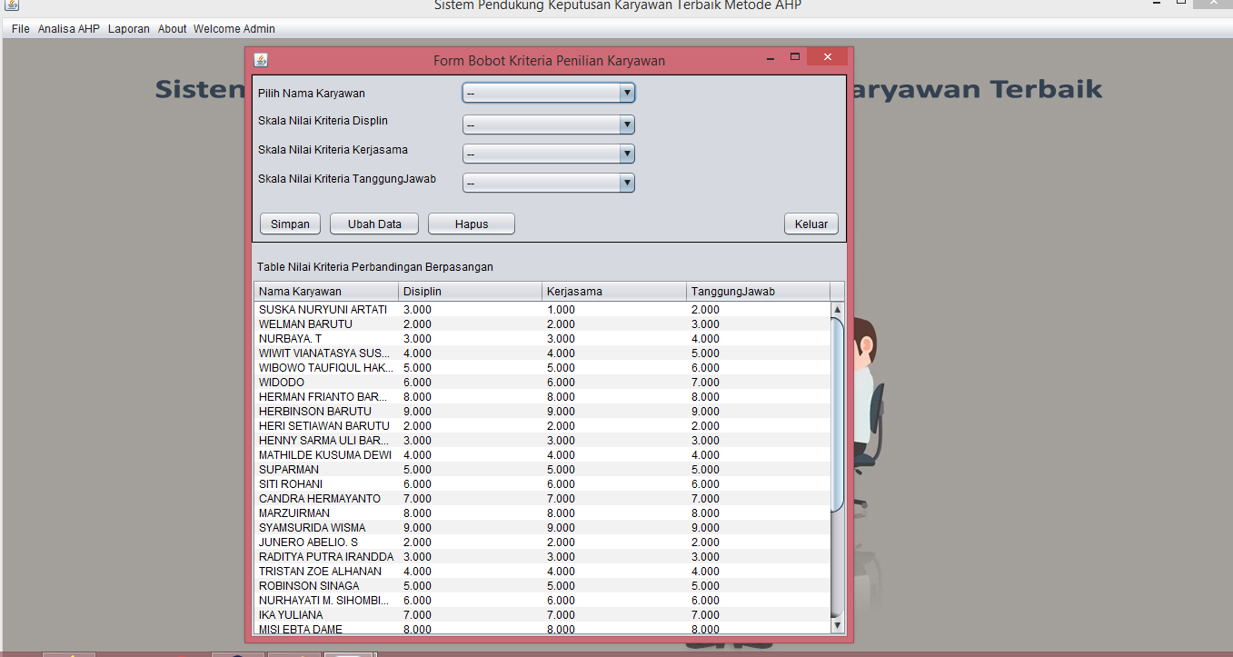Click Keluar to close the form
This screenshot has width=1233, height=657.
pos(810,223)
